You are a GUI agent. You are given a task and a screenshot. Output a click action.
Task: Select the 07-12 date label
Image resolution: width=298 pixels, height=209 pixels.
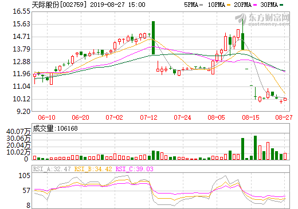(x=148, y=117)
